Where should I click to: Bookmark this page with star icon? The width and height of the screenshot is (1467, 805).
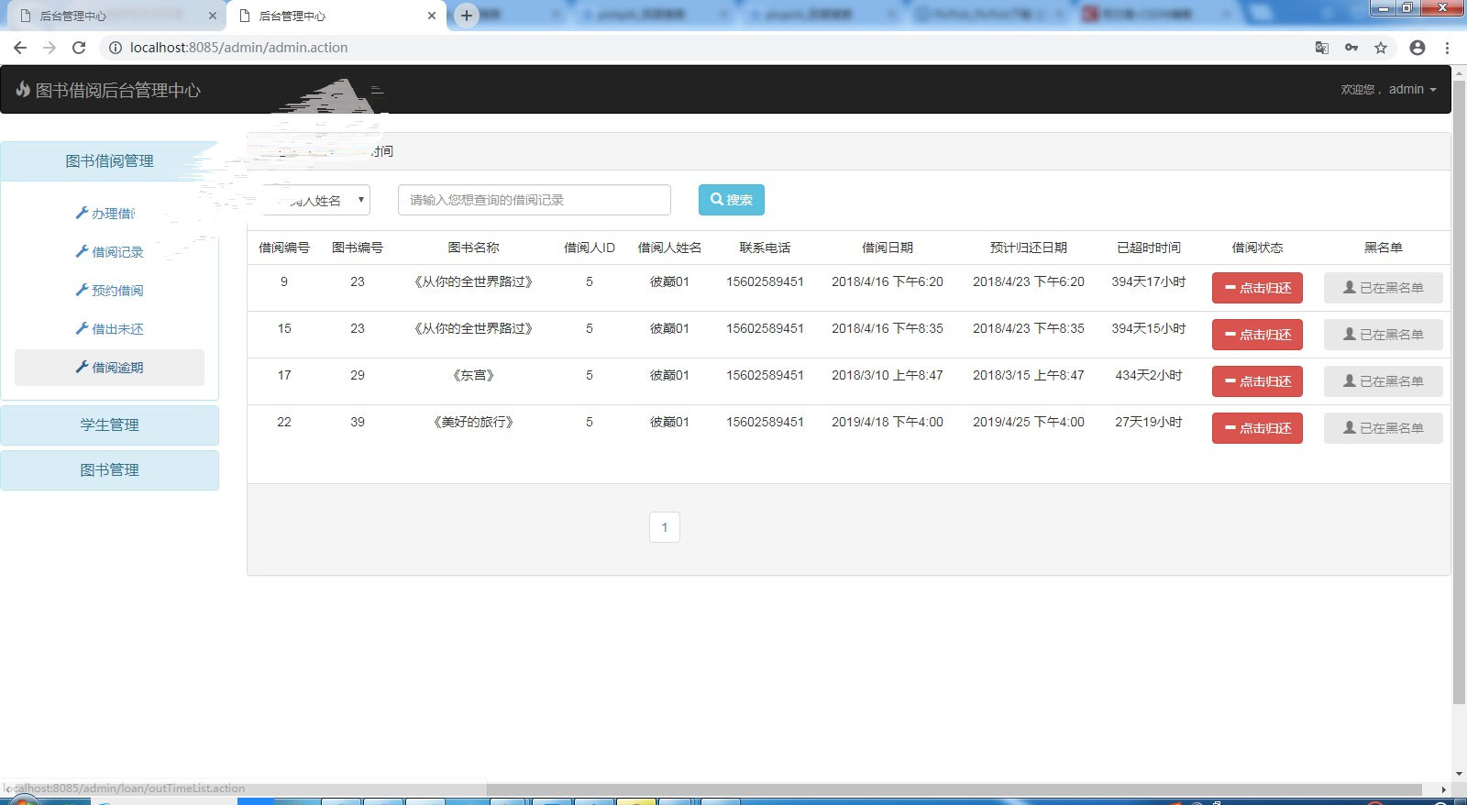tap(1381, 48)
